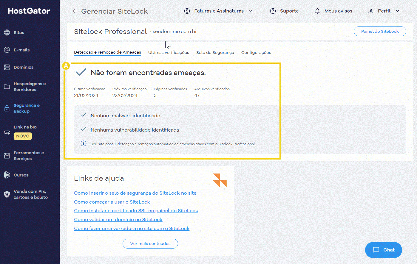The height and width of the screenshot is (264, 417).
Task: Open link Como começar a usar o SiteLock
Action: [112, 202]
